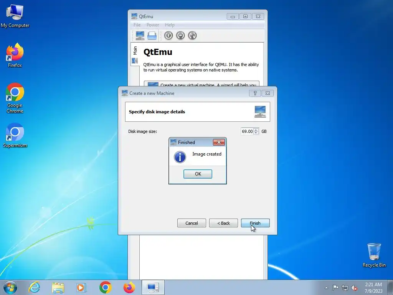Launch Chrome from the taskbar
Image resolution: width=393 pixels, height=295 pixels.
point(105,287)
